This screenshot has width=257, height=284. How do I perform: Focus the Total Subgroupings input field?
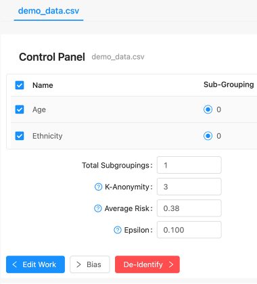tap(189, 165)
